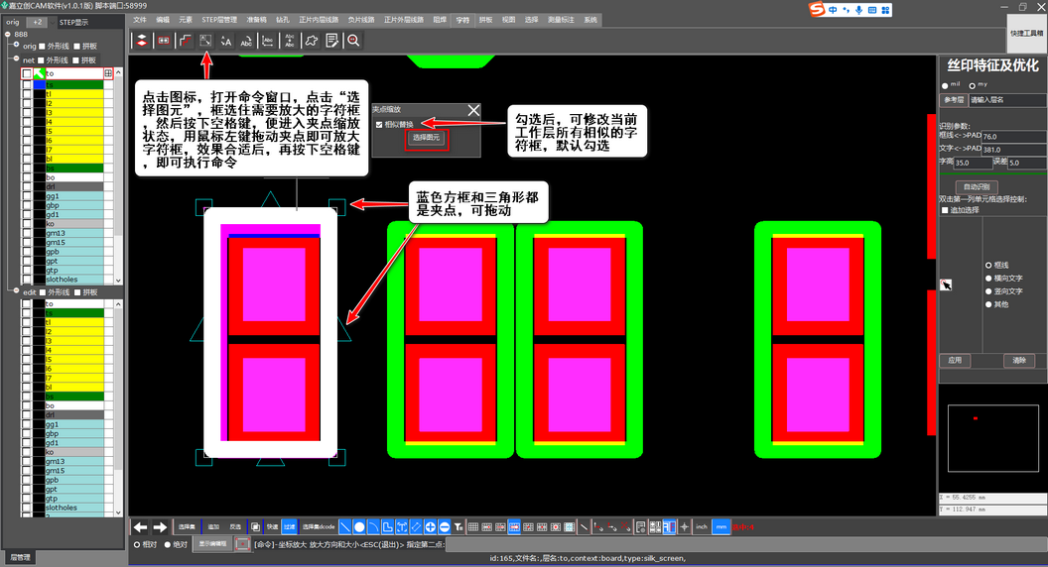Viewport: 1048px width, 567px height.
Task: Open the 钻孔 menu
Action: click(x=282, y=19)
